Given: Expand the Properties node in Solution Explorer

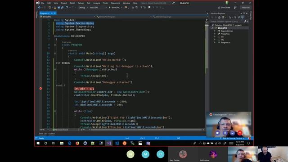Looking at the screenshot, I should pyautogui.click(x=215, y=34).
